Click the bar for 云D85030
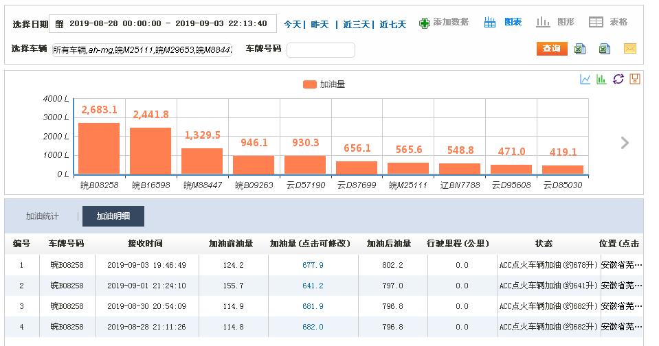The height and width of the screenshot is (346, 659). click(563, 170)
